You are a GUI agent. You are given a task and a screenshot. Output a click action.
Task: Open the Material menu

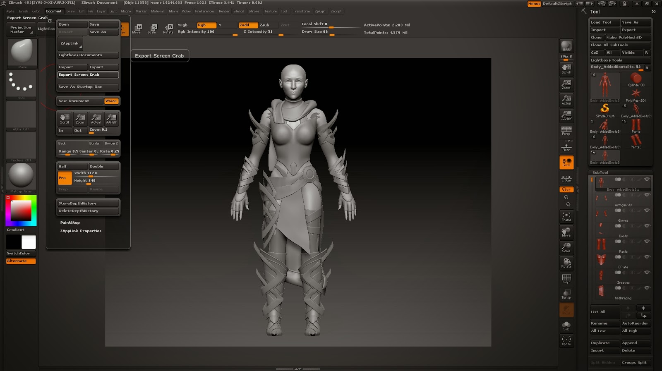[157, 12]
